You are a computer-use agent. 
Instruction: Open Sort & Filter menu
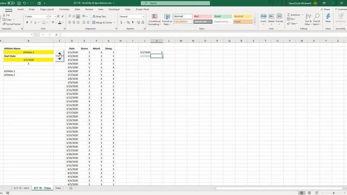[308, 19]
